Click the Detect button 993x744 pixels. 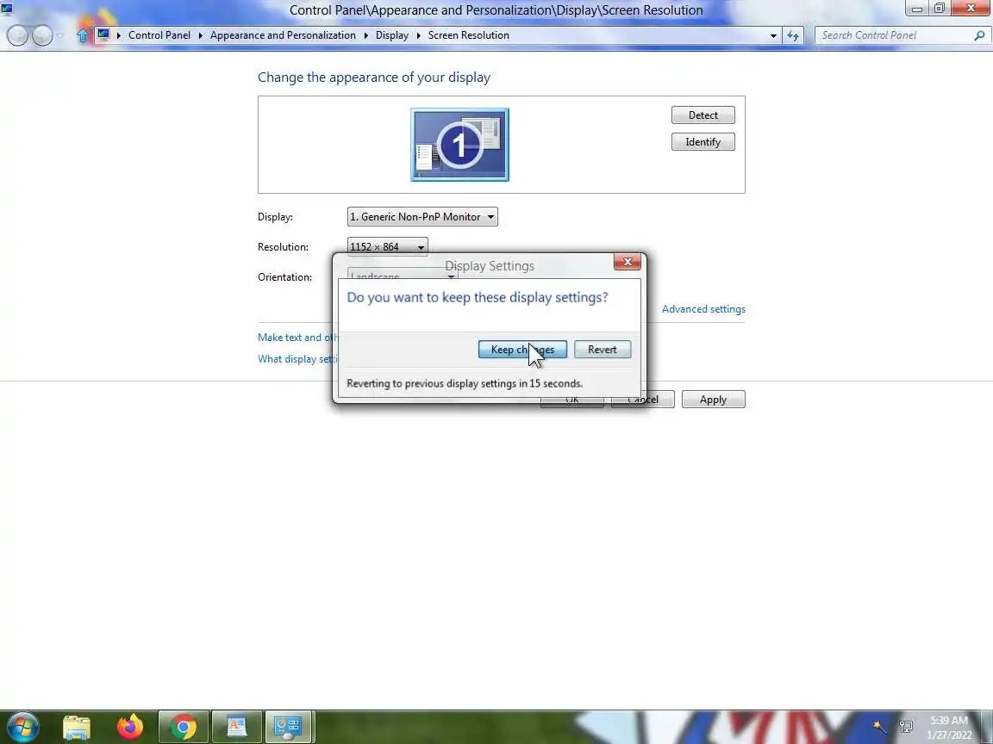(703, 115)
